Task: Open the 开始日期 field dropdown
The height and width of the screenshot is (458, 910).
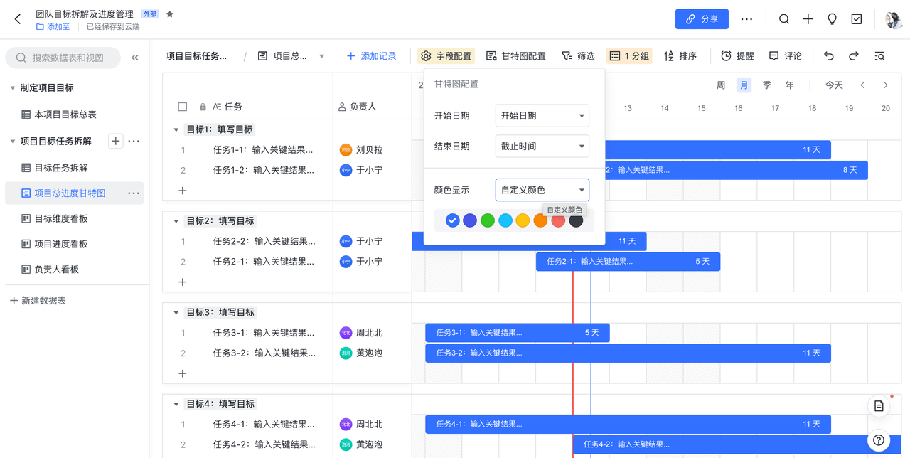Action: 542,116
